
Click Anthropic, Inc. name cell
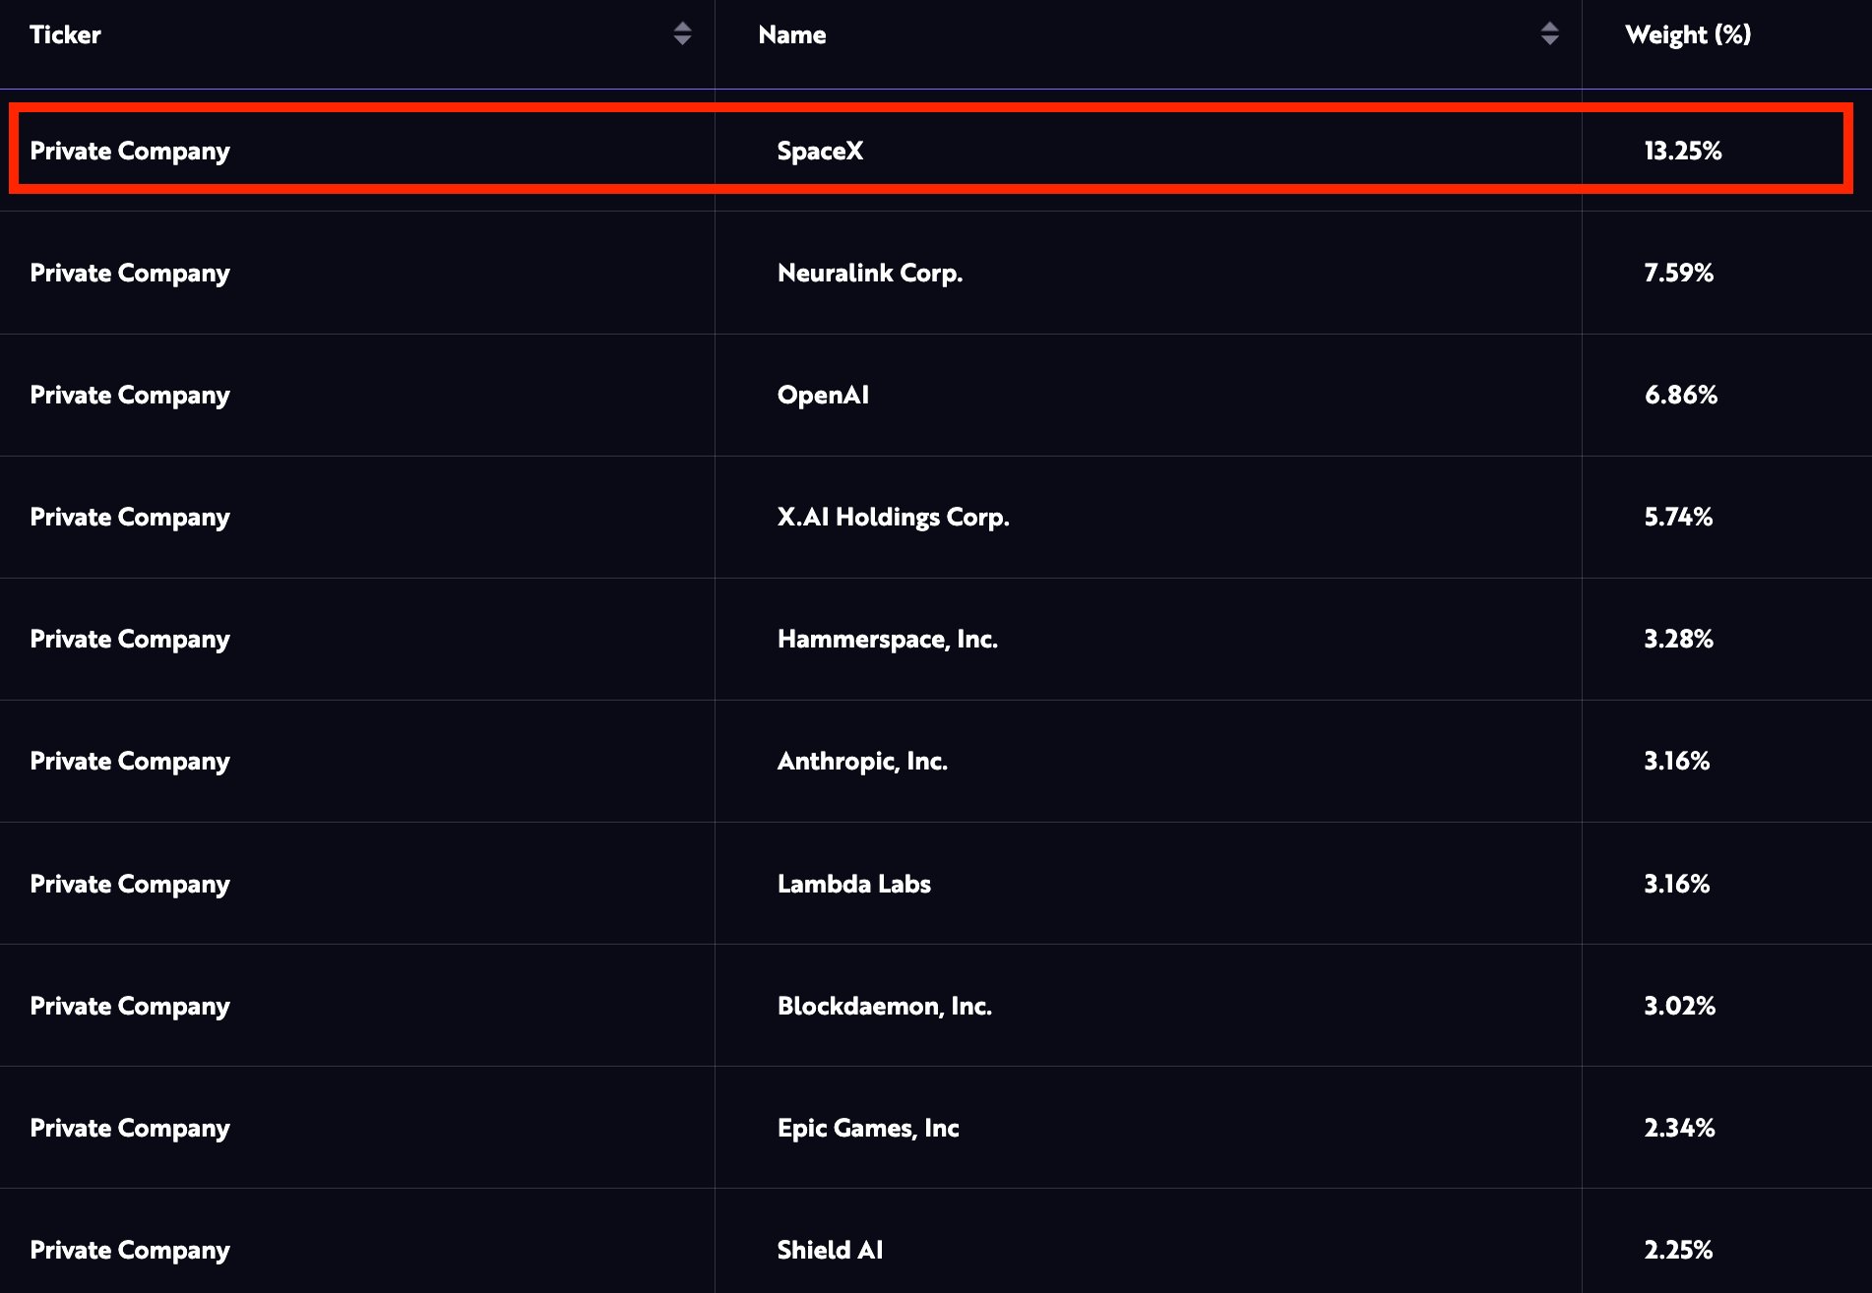click(x=862, y=762)
